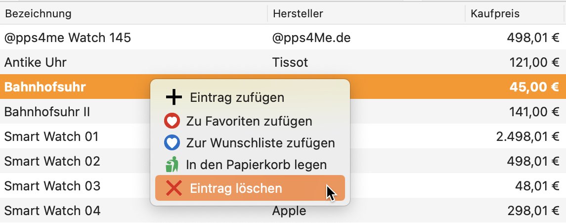This screenshot has height=223, width=566.
Task: Click the black plus icon
Action: (x=174, y=97)
